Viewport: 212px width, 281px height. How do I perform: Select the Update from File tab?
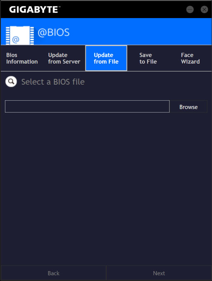(x=106, y=58)
